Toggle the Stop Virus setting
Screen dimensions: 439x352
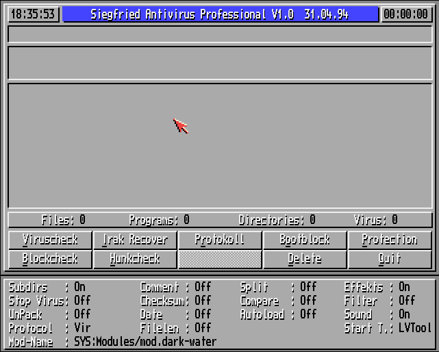click(x=49, y=301)
